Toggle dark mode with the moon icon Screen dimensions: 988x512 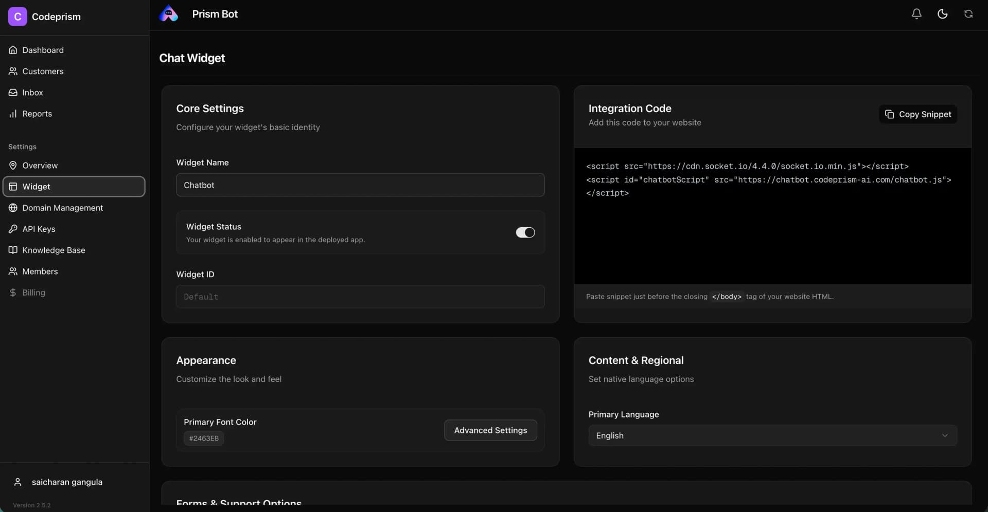pos(942,14)
